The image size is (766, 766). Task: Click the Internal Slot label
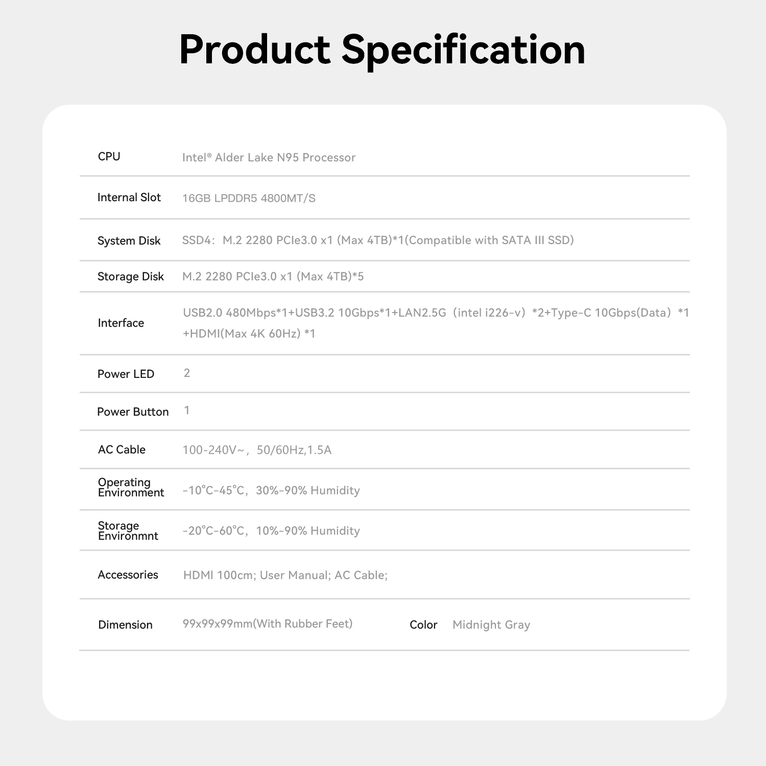coord(129,198)
